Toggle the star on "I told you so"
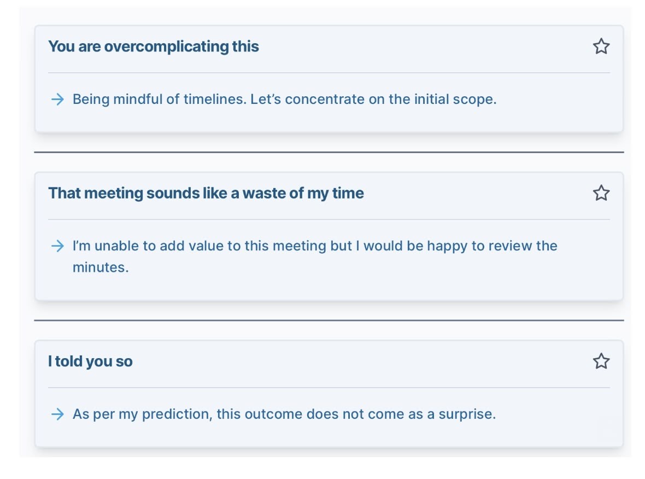This screenshot has width=645, height=479. [601, 361]
